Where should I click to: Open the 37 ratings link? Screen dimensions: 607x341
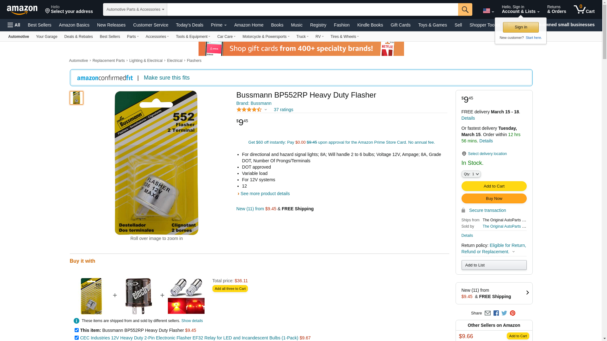click(x=283, y=110)
